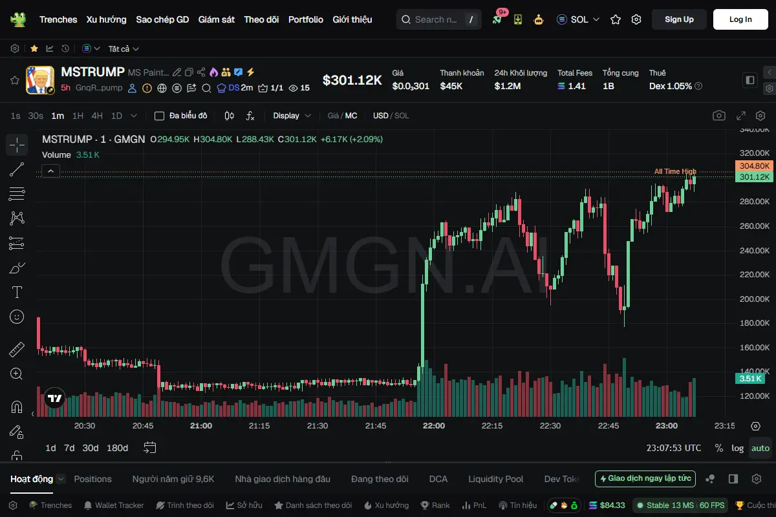This screenshot has width=776, height=517.
Task: Open chart settings gear beside fullscreen
Action: click(x=760, y=116)
